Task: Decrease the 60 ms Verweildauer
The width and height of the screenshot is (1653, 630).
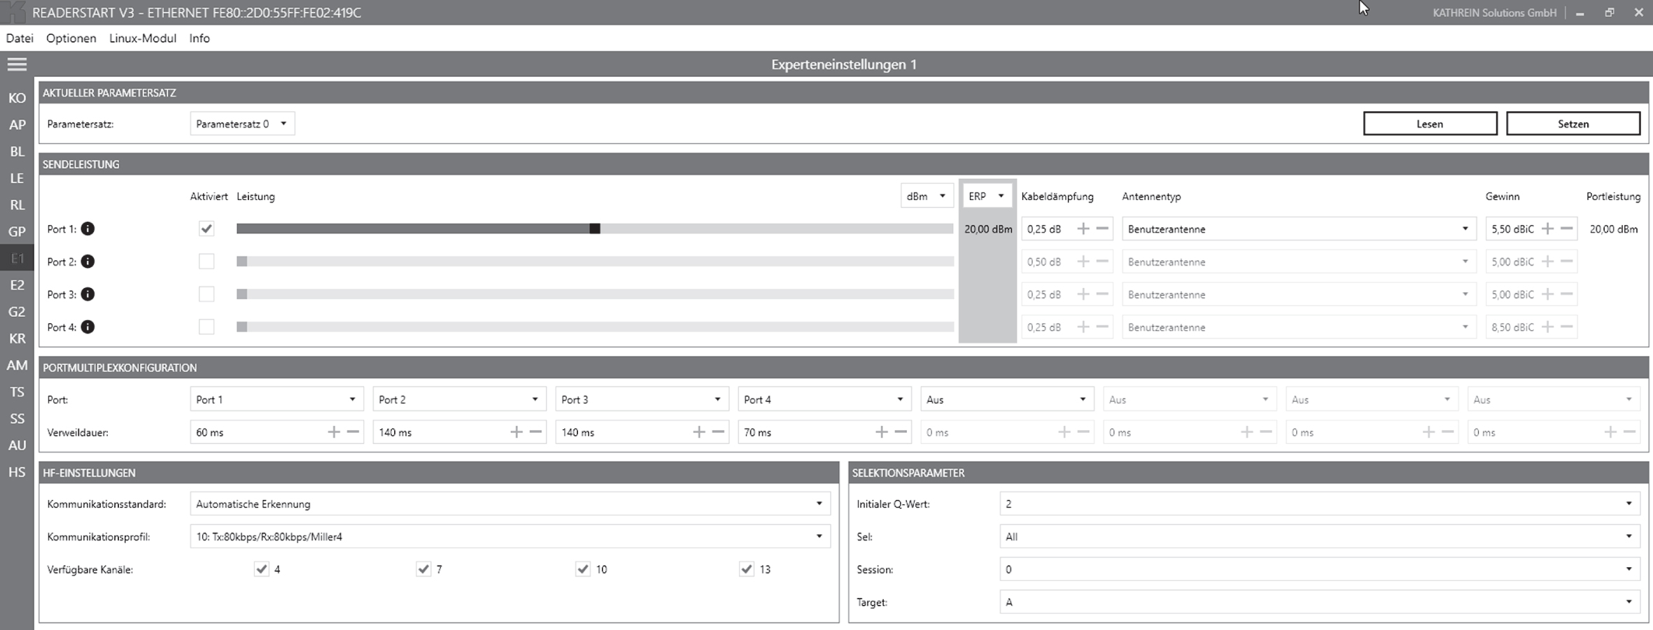Action: [353, 432]
